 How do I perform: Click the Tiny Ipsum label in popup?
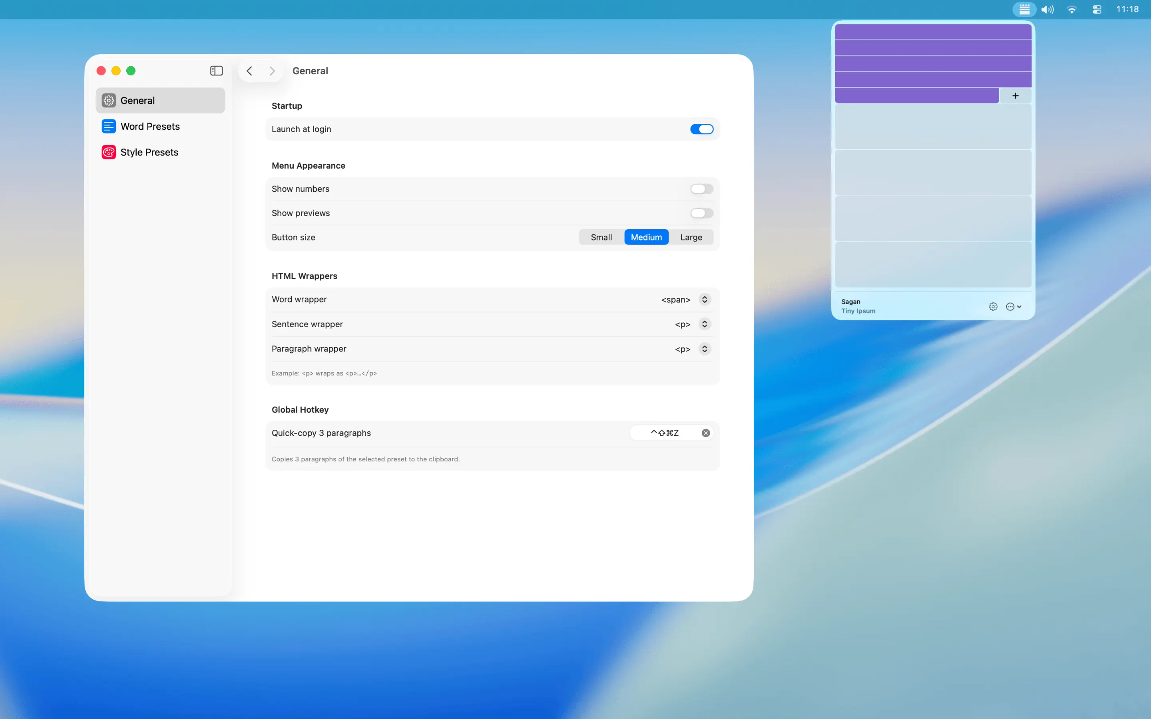[858, 311]
